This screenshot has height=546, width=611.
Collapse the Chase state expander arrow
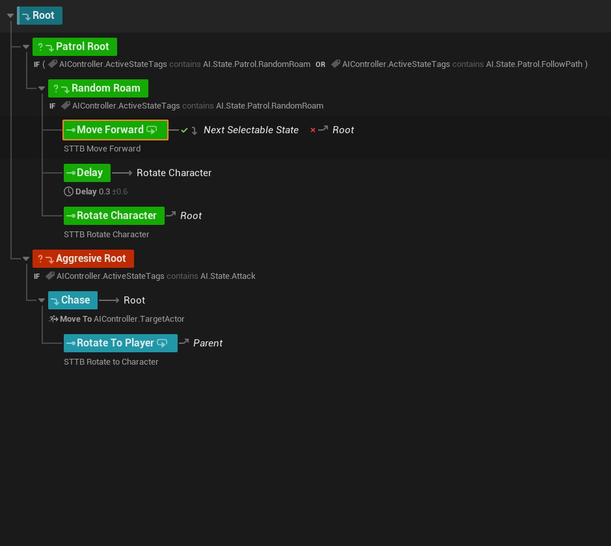pos(42,300)
